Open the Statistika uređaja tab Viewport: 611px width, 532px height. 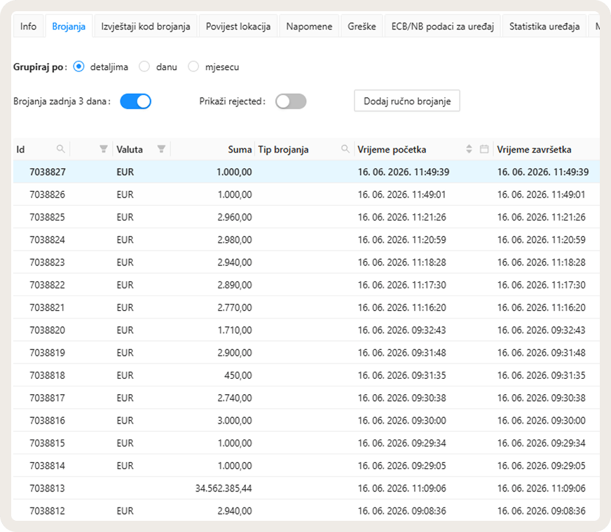[544, 26]
